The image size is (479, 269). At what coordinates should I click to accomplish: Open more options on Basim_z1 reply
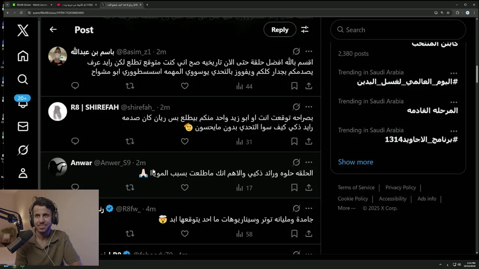tap(309, 51)
